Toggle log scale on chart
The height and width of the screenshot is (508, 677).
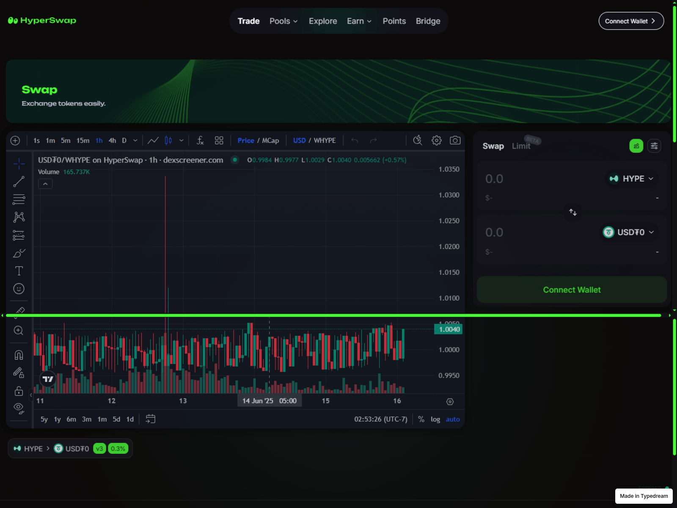pos(435,419)
